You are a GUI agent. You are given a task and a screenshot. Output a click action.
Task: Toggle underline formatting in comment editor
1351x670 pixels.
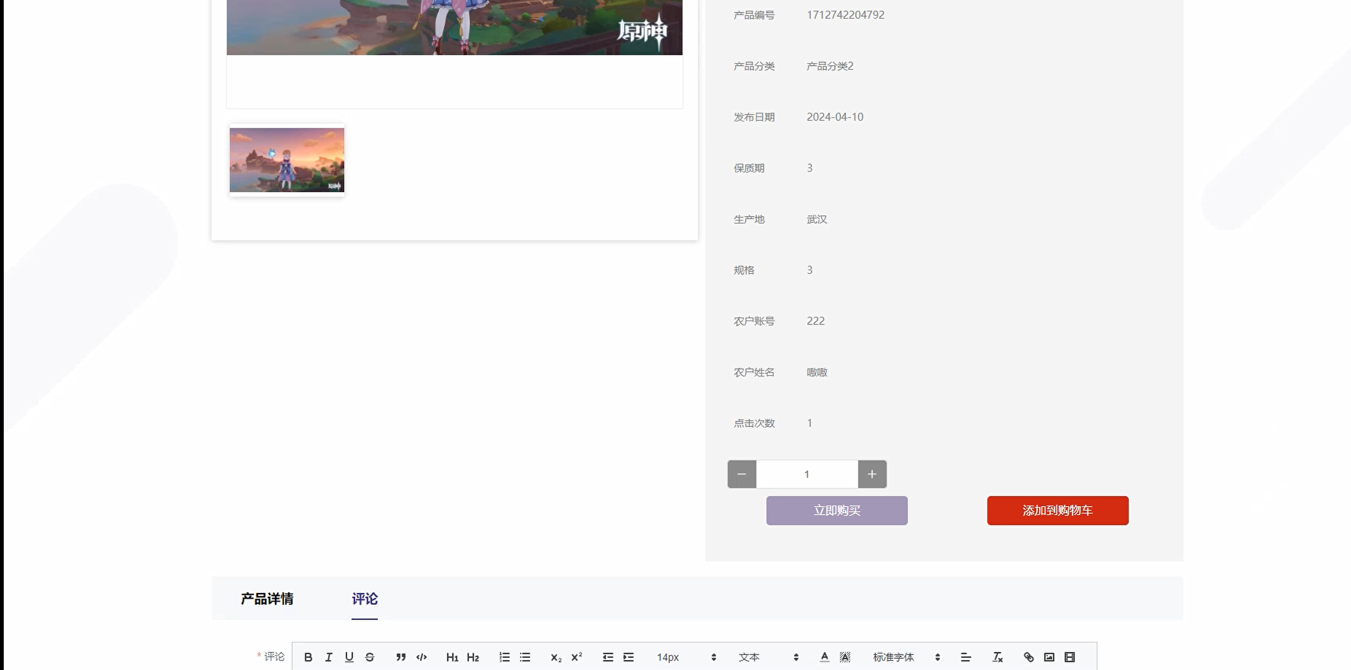pyautogui.click(x=349, y=657)
